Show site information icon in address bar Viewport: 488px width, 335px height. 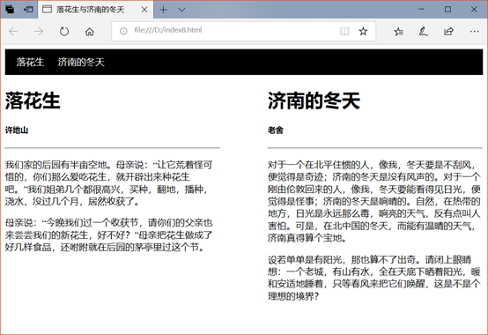click(123, 31)
